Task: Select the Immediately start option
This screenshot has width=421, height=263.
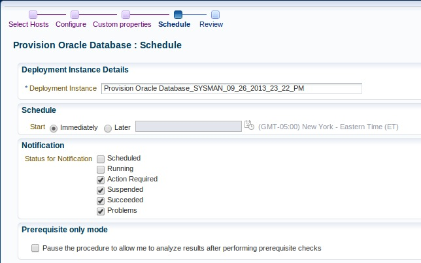Action: [x=54, y=129]
